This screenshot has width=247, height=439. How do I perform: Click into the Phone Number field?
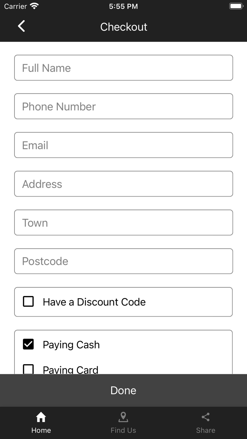(123, 106)
